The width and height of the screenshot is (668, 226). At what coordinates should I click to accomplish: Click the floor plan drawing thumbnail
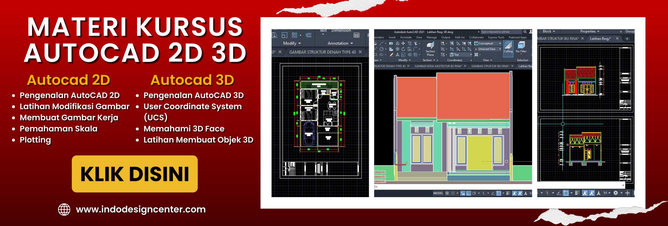pos(320,121)
